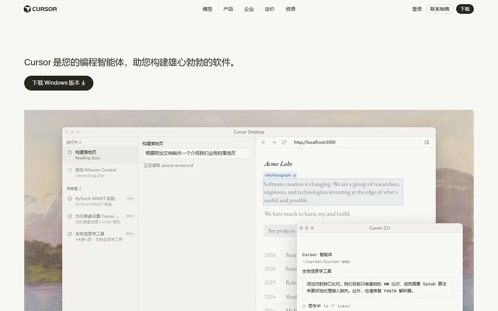The width and height of the screenshot is (498, 311).
Task: Click the localhost:3000 address field
Action: click(314, 143)
